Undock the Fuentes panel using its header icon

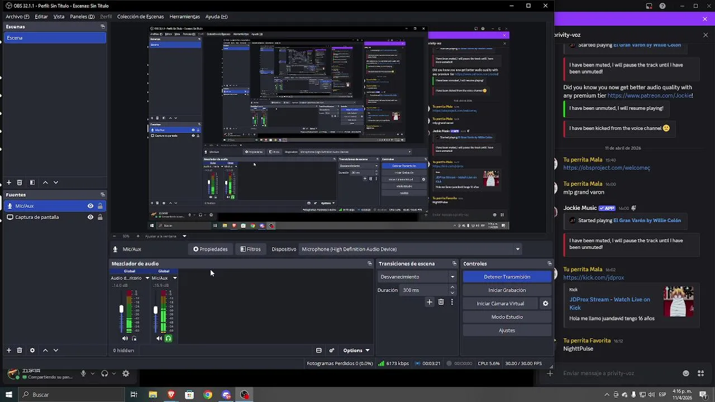tap(102, 194)
